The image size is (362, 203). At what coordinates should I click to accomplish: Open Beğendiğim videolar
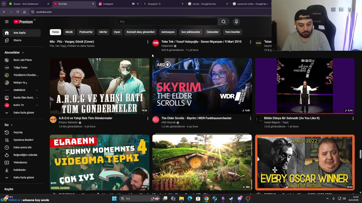tap(21, 155)
